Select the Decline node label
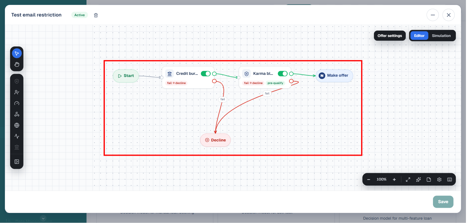469x223 pixels. click(x=218, y=140)
